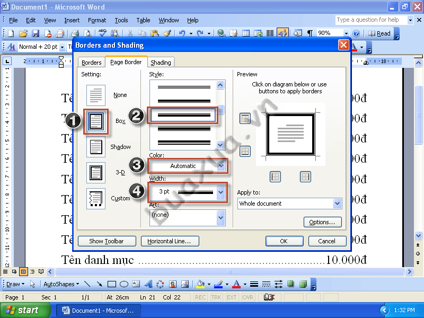Click the Insert Table toolbar icon

(x=246, y=33)
